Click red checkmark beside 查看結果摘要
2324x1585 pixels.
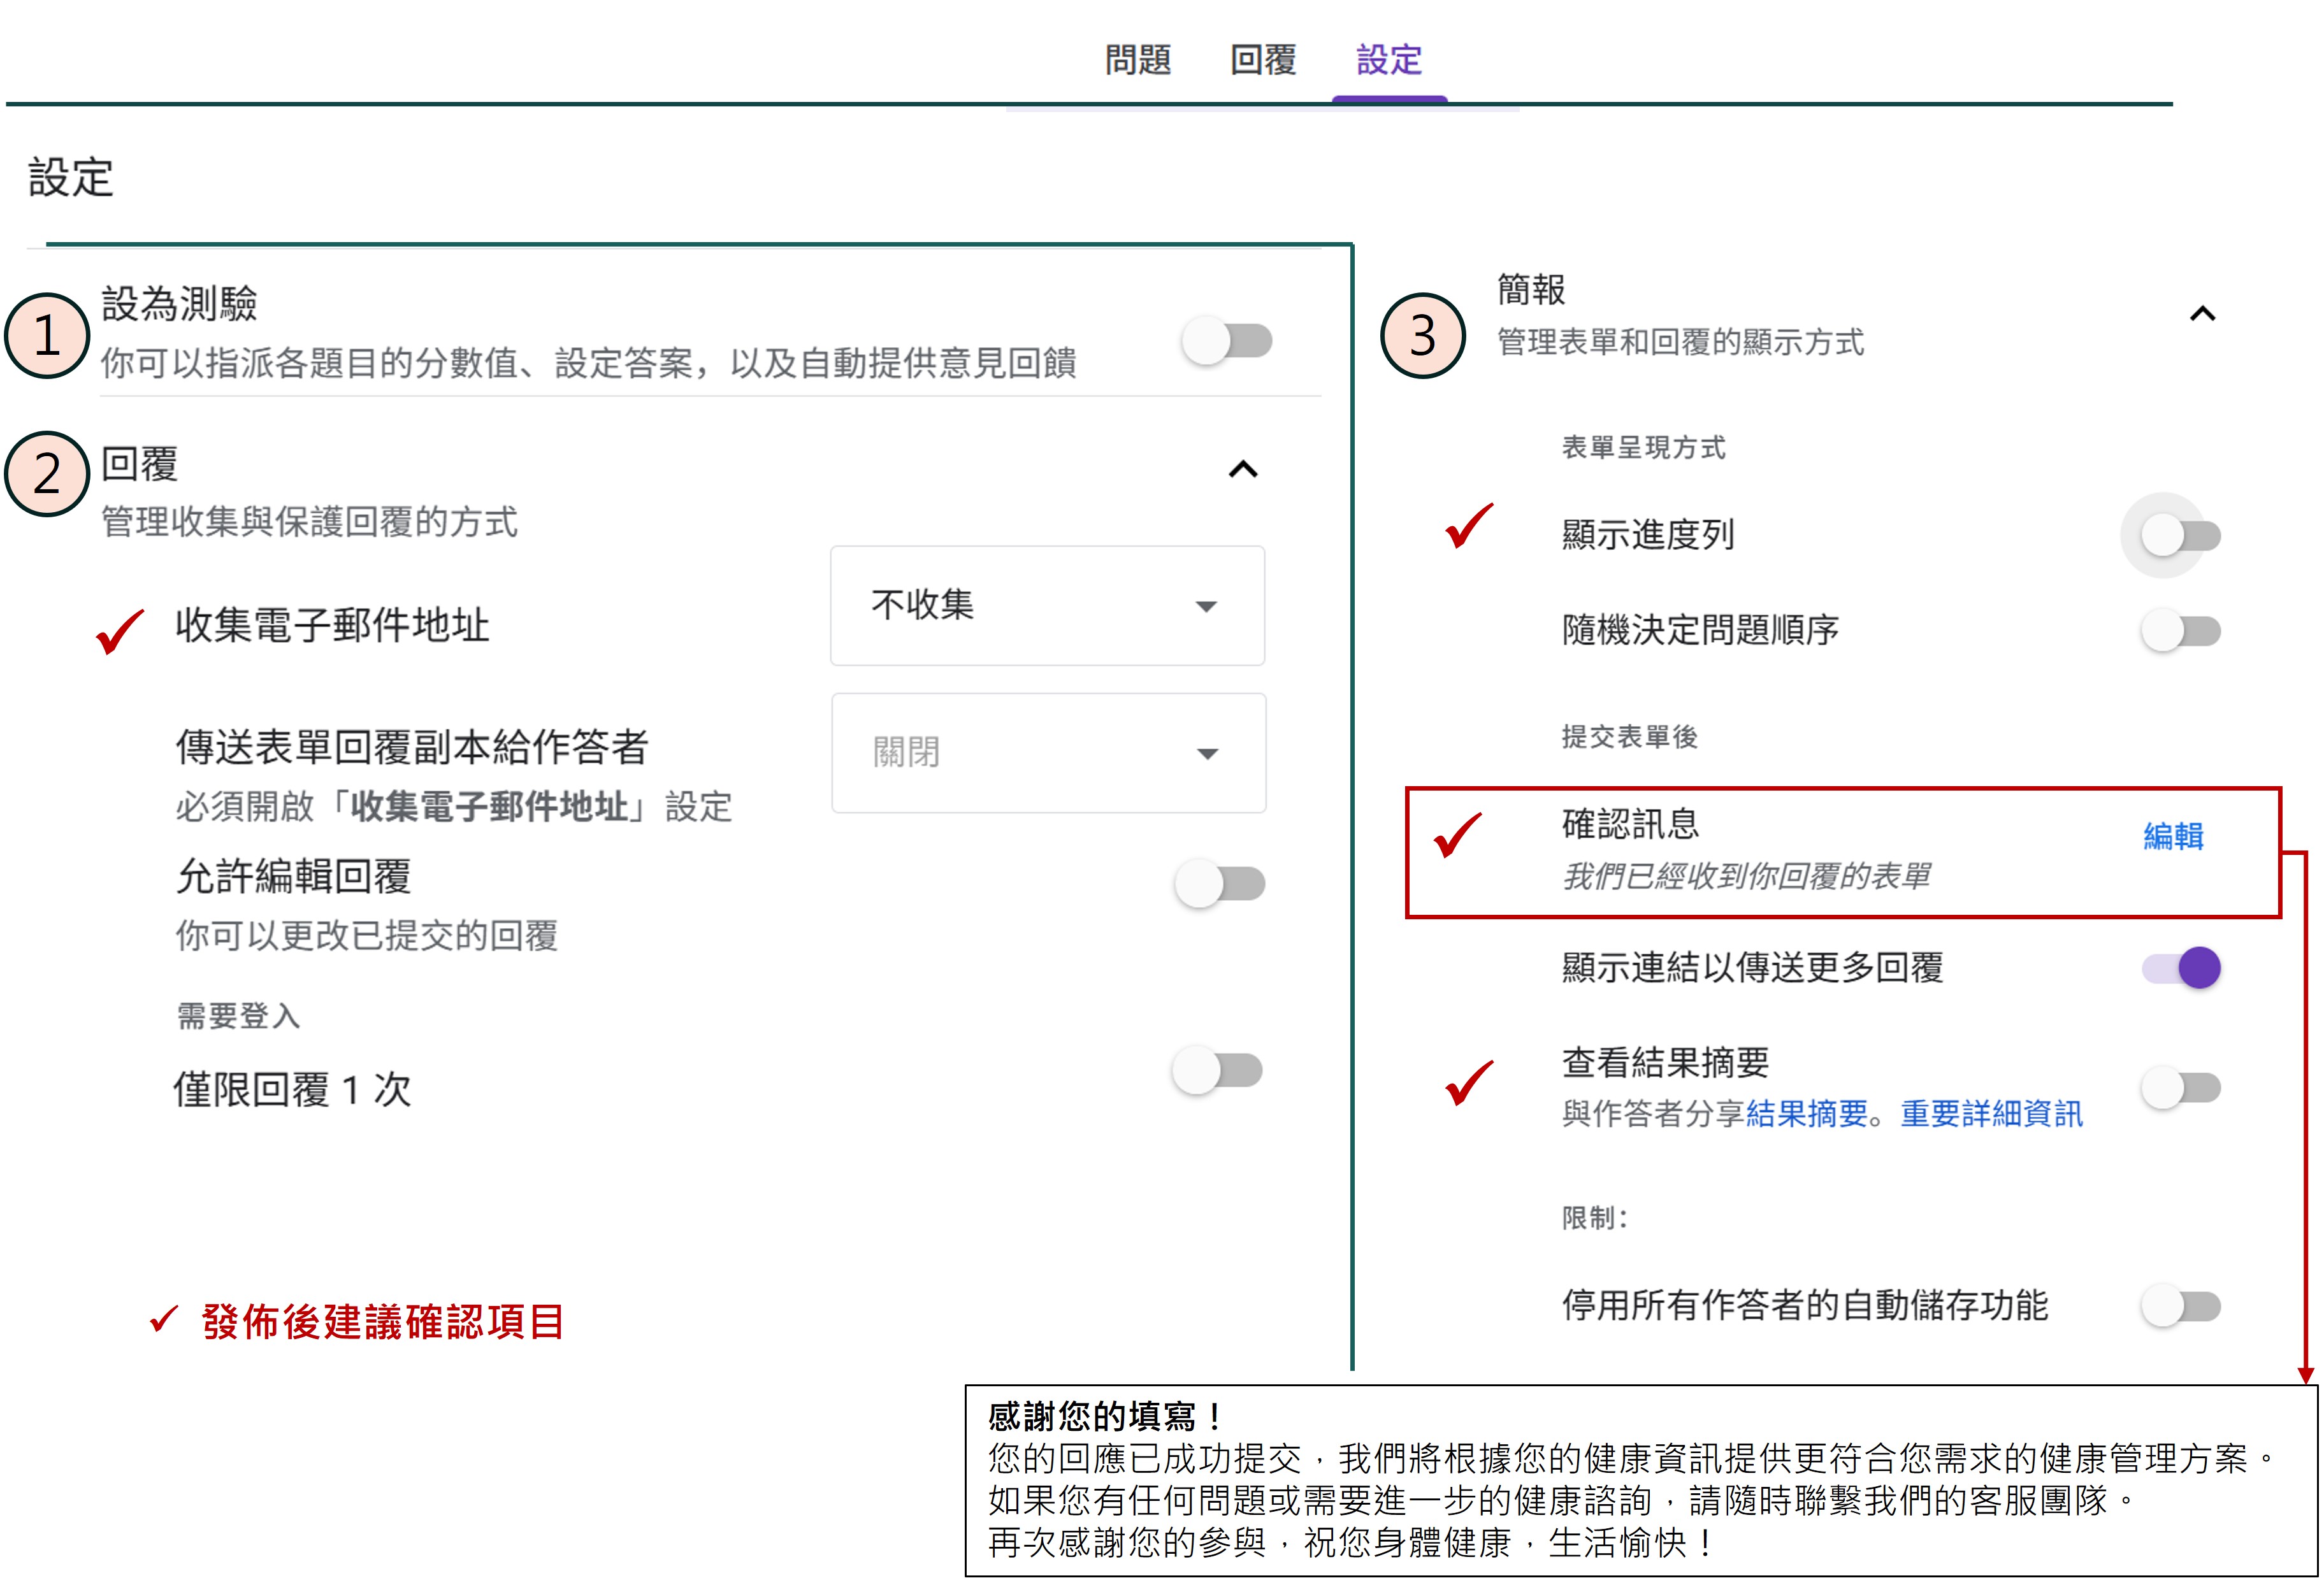coord(1469,1084)
